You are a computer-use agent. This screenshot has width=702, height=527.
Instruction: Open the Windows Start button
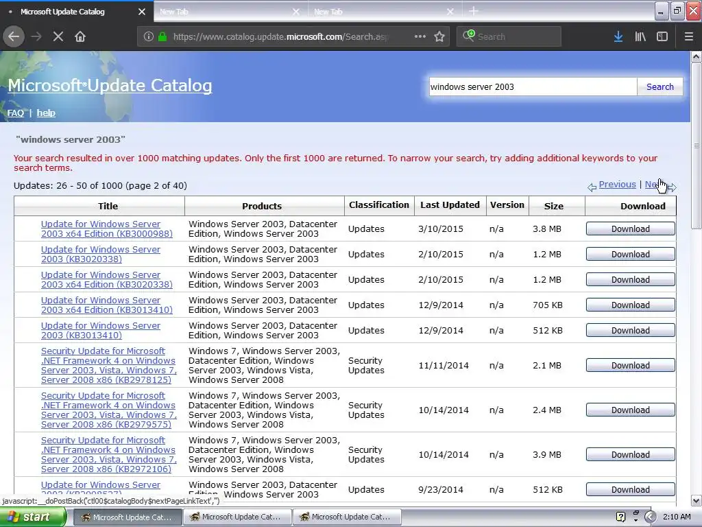[33, 517]
